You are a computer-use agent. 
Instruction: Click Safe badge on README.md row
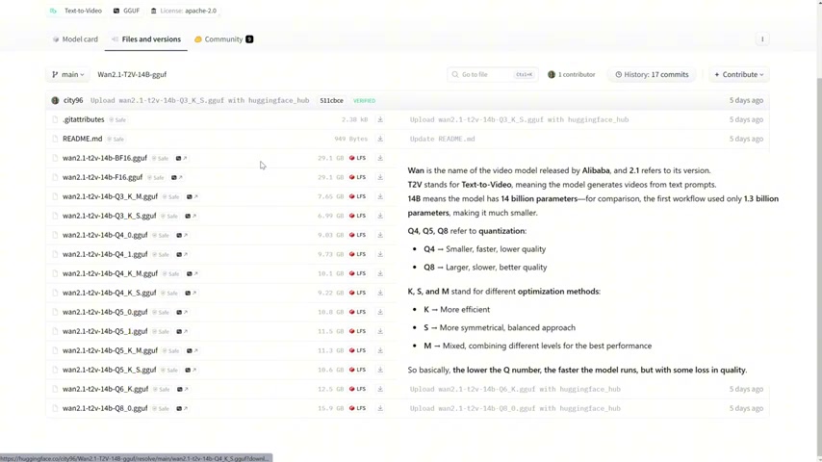[116, 139]
